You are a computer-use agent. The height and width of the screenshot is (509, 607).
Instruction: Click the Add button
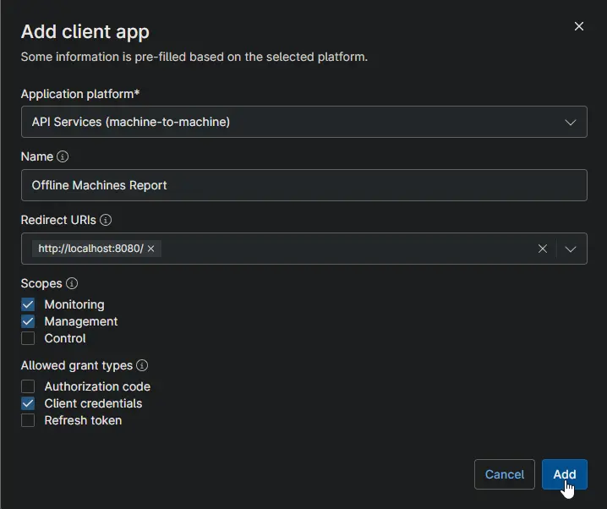point(565,474)
